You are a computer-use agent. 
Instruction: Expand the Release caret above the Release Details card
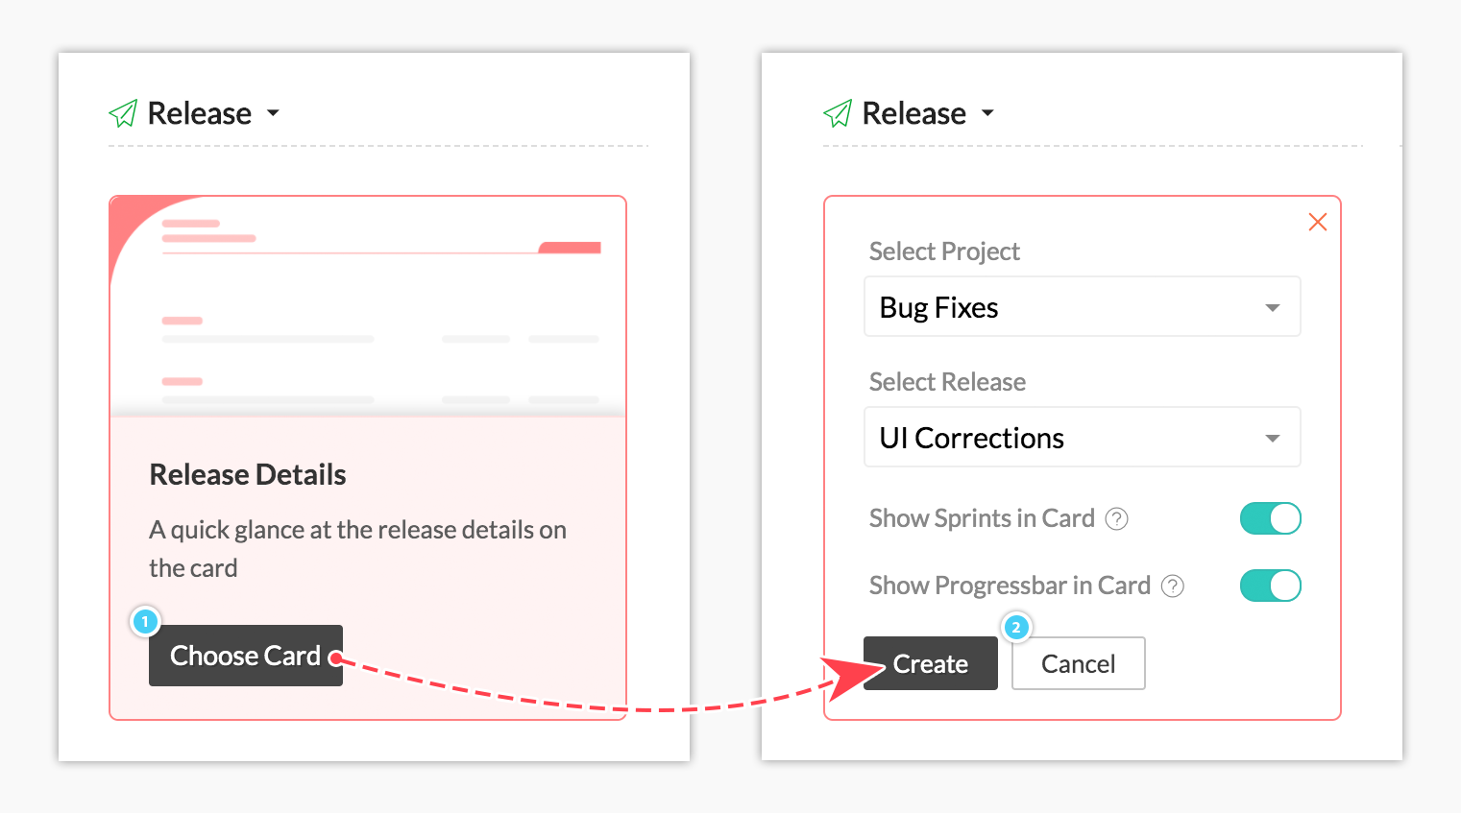pos(274,113)
